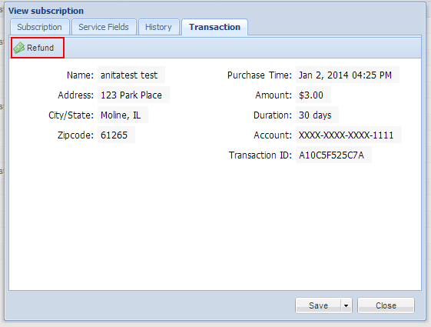
Task: Click the Transaction tab
Action: (214, 27)
